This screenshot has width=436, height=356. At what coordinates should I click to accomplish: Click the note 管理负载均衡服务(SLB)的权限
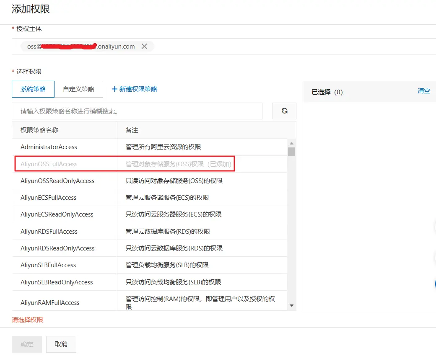(167, 265)
